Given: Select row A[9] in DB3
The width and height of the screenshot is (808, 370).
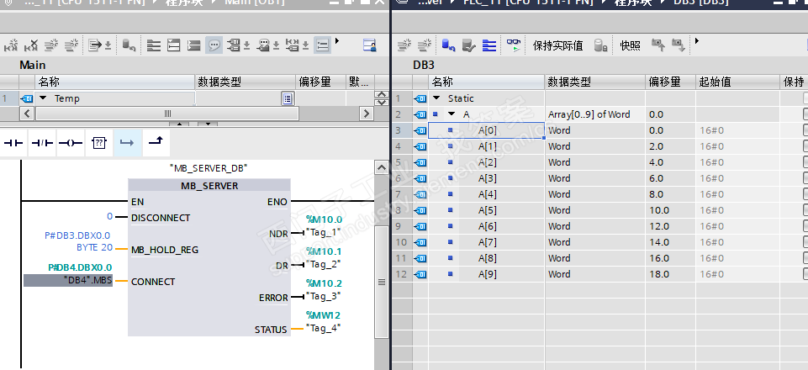Looking at the screenshot, I should tap(599, 274).
